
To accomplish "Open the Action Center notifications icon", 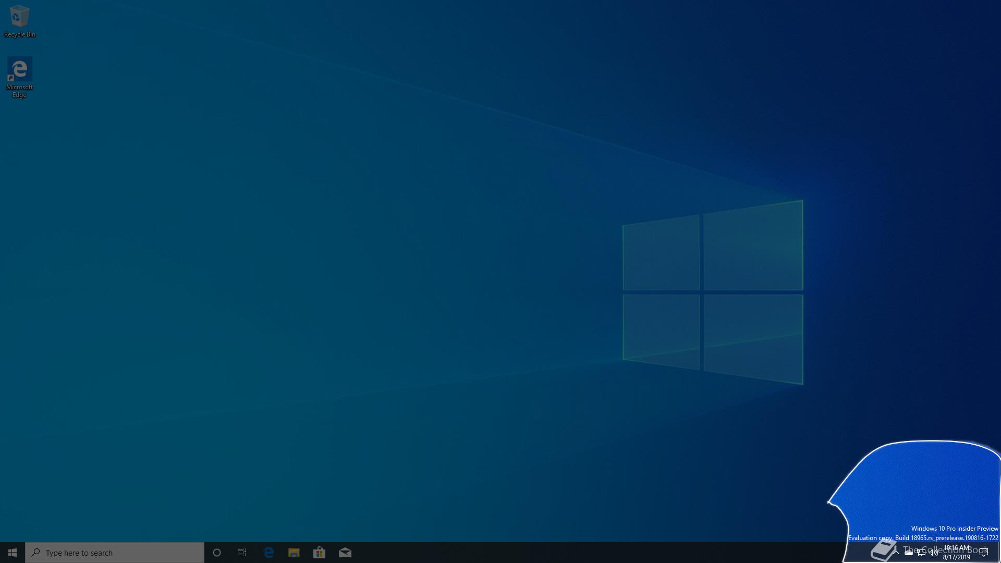I will pos(984,553).
